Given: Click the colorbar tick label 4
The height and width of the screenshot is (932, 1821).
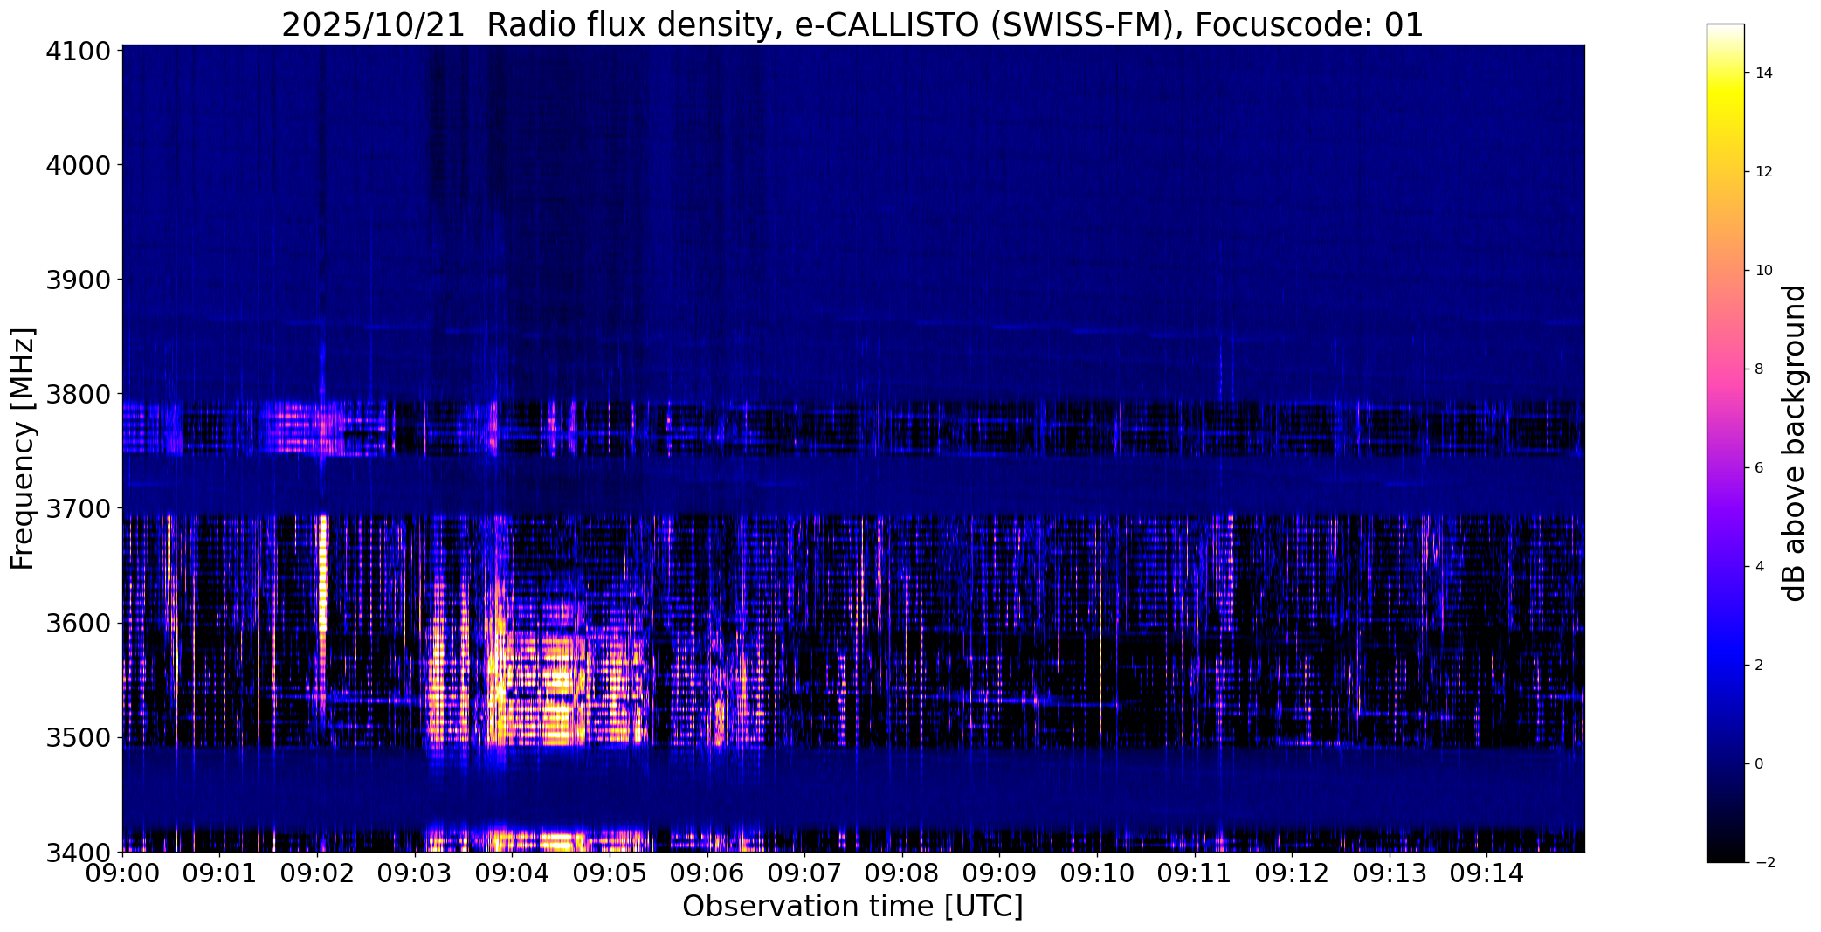Looking at the screenshot, I should (1759, 567).
